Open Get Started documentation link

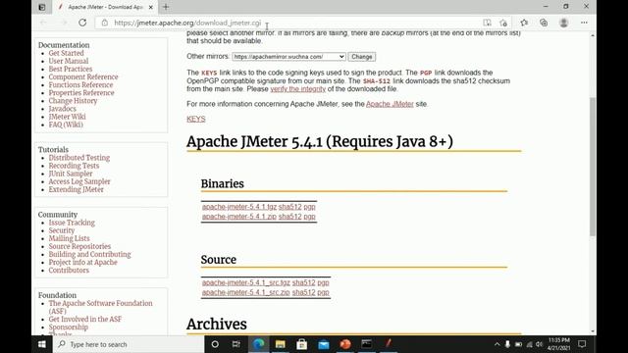click(66, 53)
